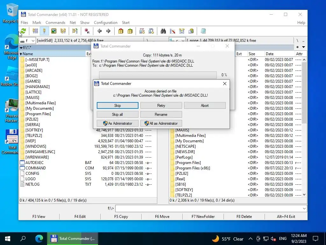Click the As Administrator button
This screenshot has width=326, height=245.
pos(117,123)
